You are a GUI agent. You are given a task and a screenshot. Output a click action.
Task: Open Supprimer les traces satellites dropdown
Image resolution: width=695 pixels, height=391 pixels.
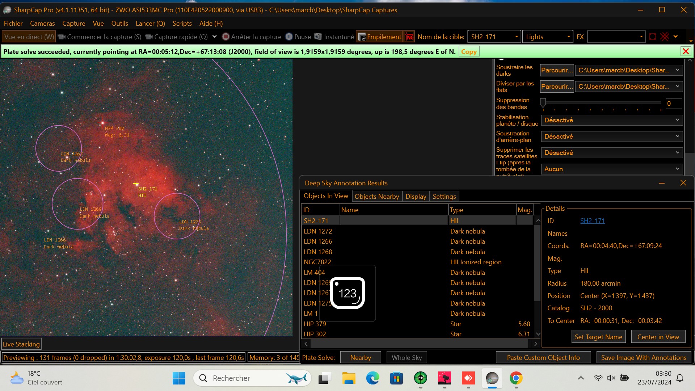pyautogui.click(x=612, y=153)
